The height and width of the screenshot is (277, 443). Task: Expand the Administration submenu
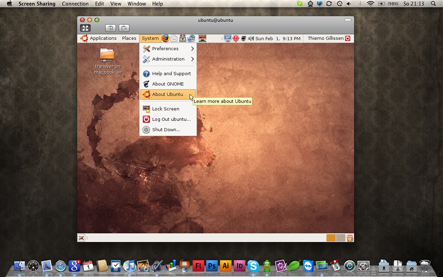[x=168, y=59]
